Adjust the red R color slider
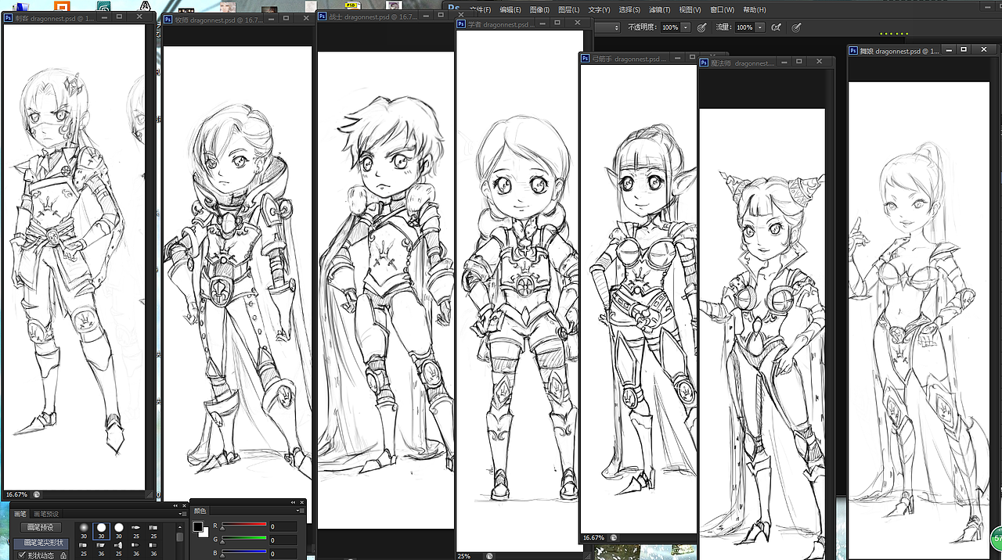 coord(243,525)
